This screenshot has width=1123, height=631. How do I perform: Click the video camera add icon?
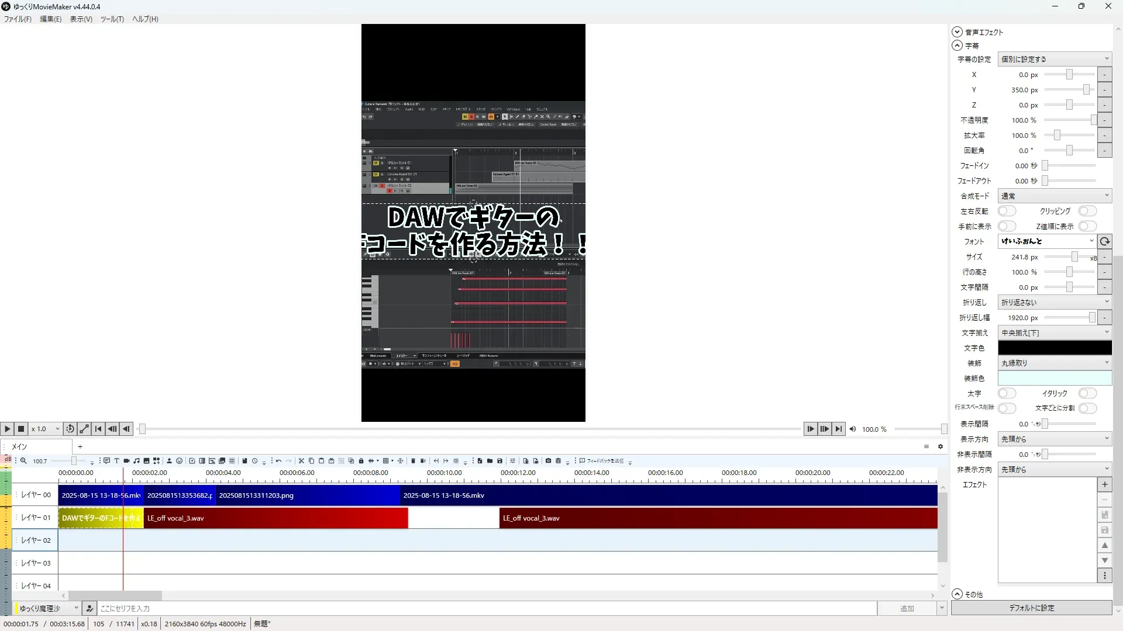(x=126, y=461)
